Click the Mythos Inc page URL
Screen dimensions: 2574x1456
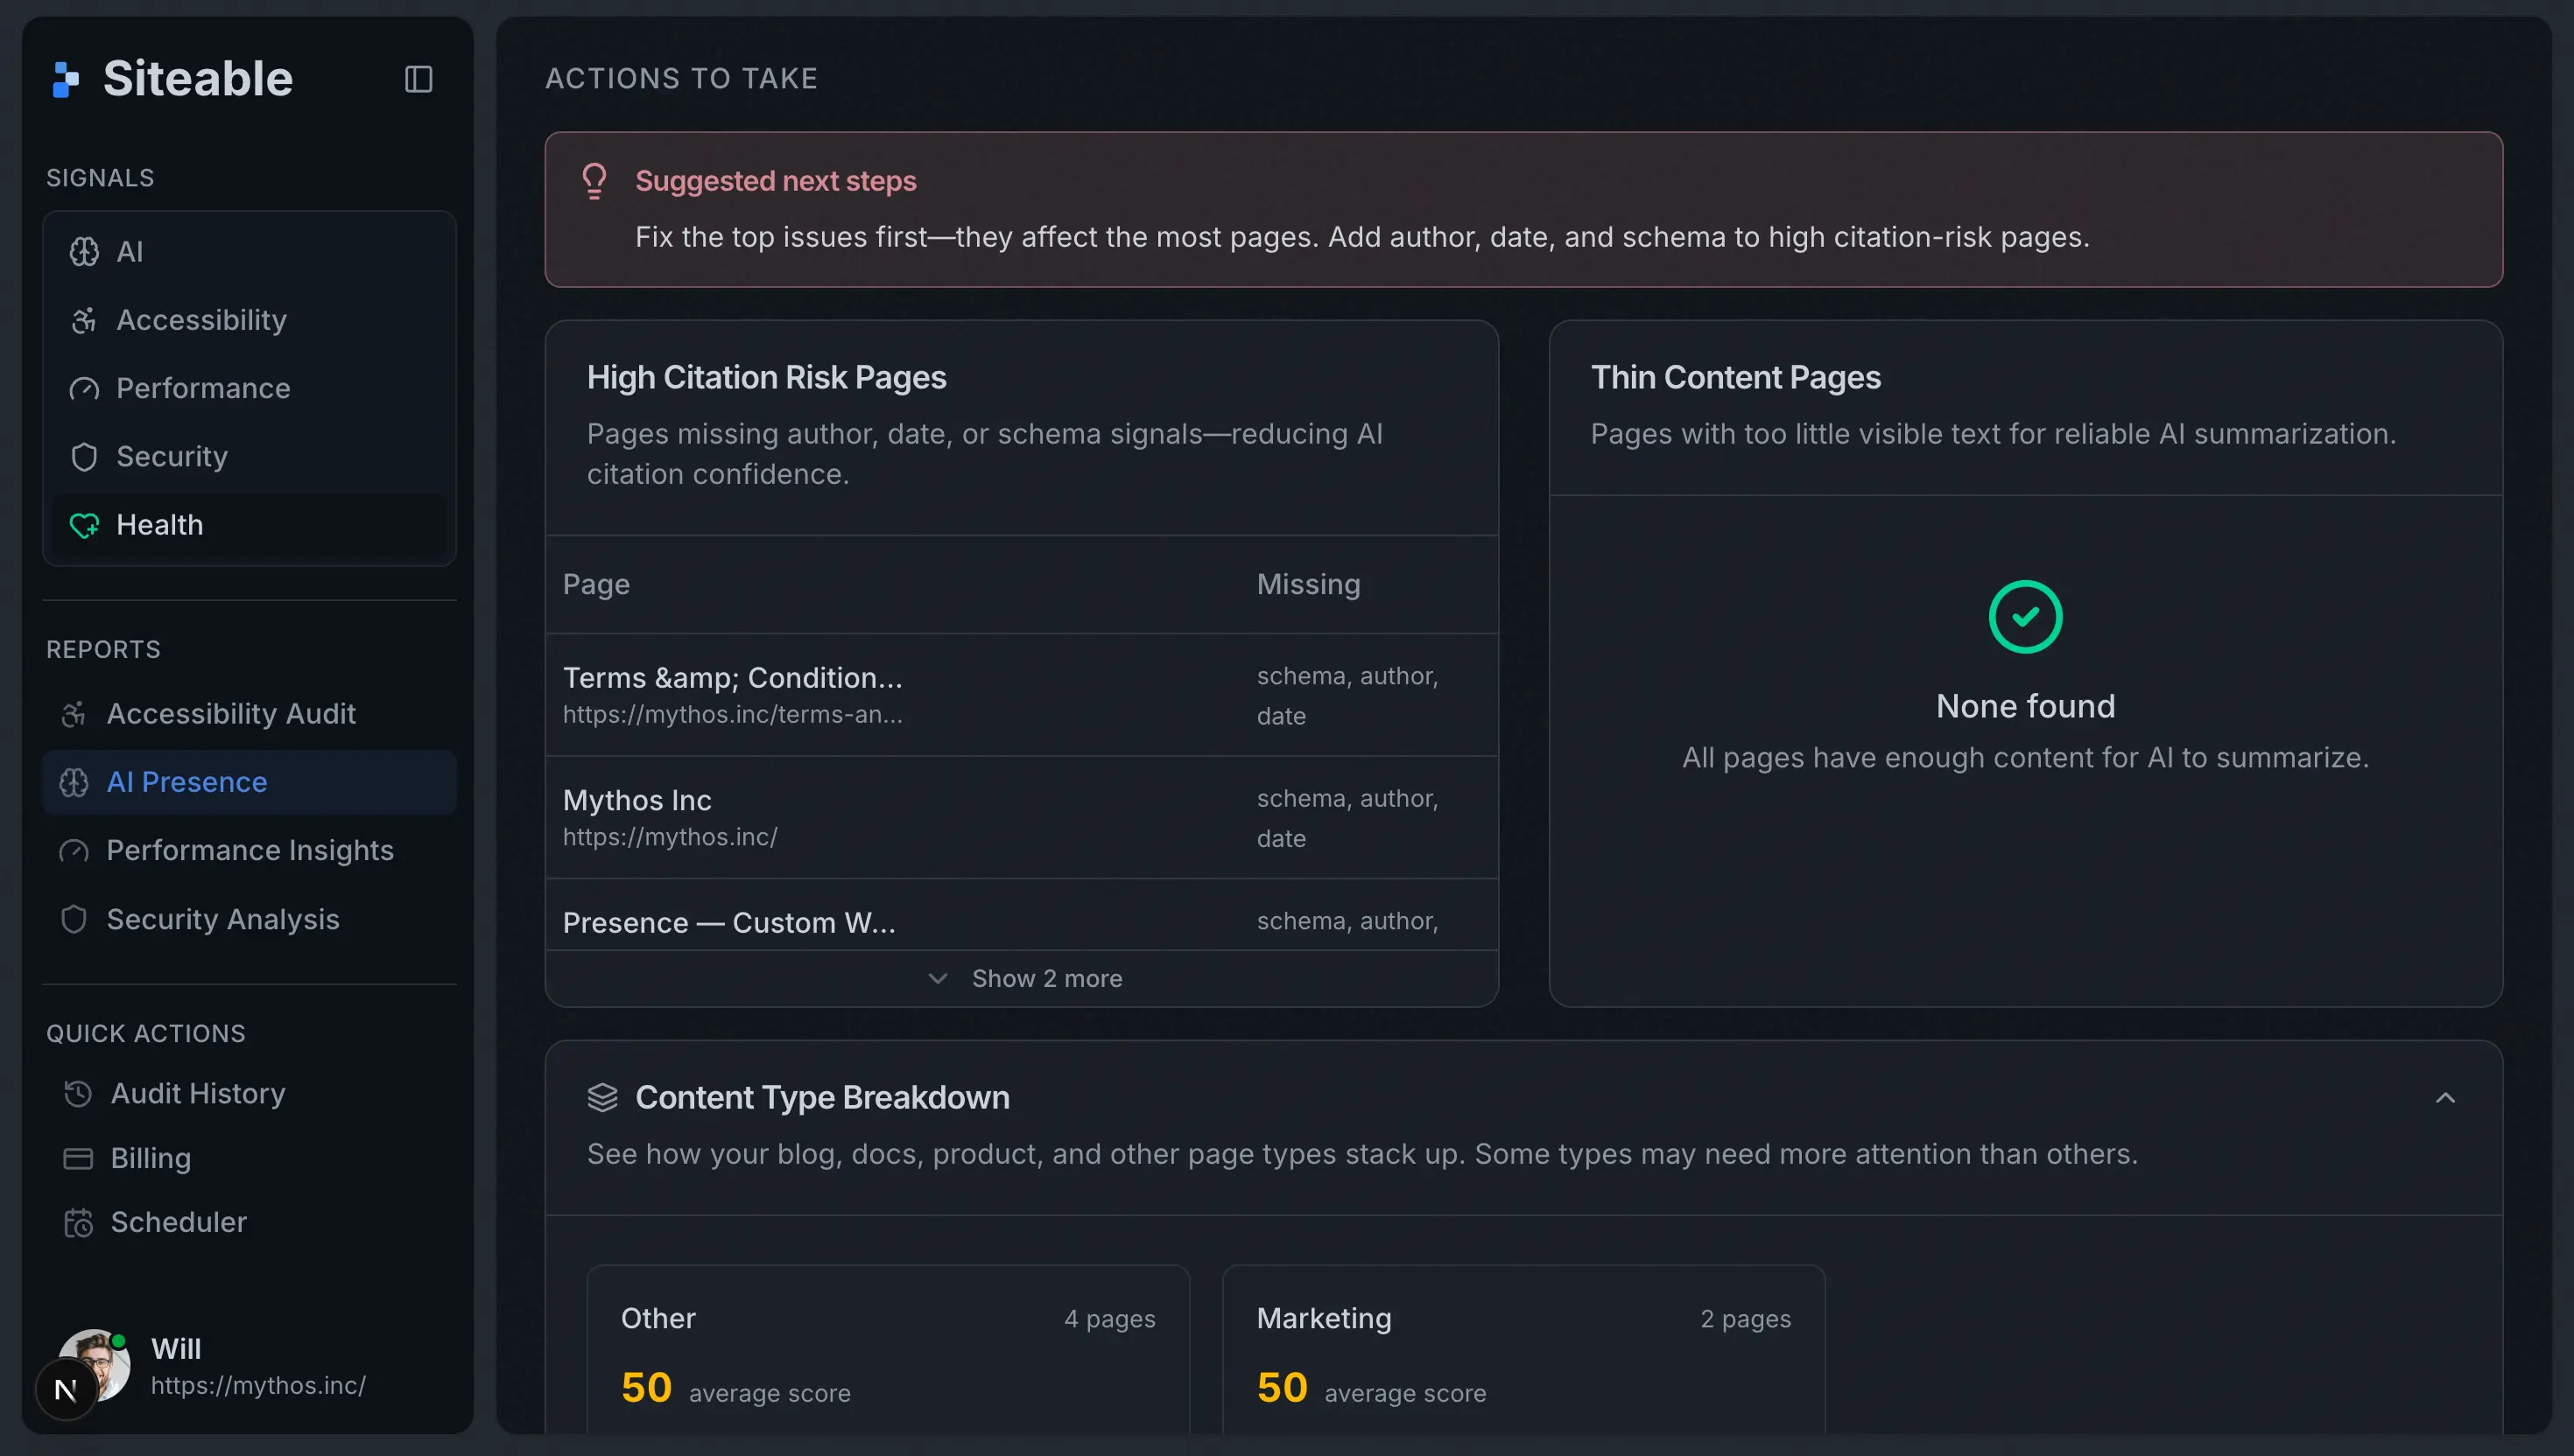(671, 837)
